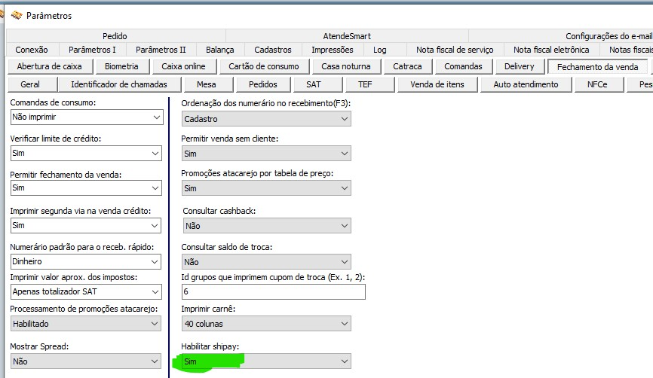Switch to the Parâmetros I tab
The image size is (653, 378).
pos(93,50)
